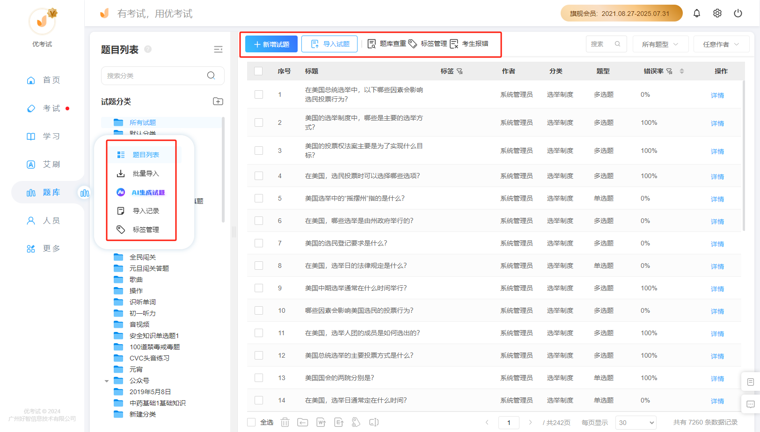Viewport: 760px width, 432px height.
Task: Select 题目列表 in popup menu
Action: pyautogui.click(x=145, y=155)
